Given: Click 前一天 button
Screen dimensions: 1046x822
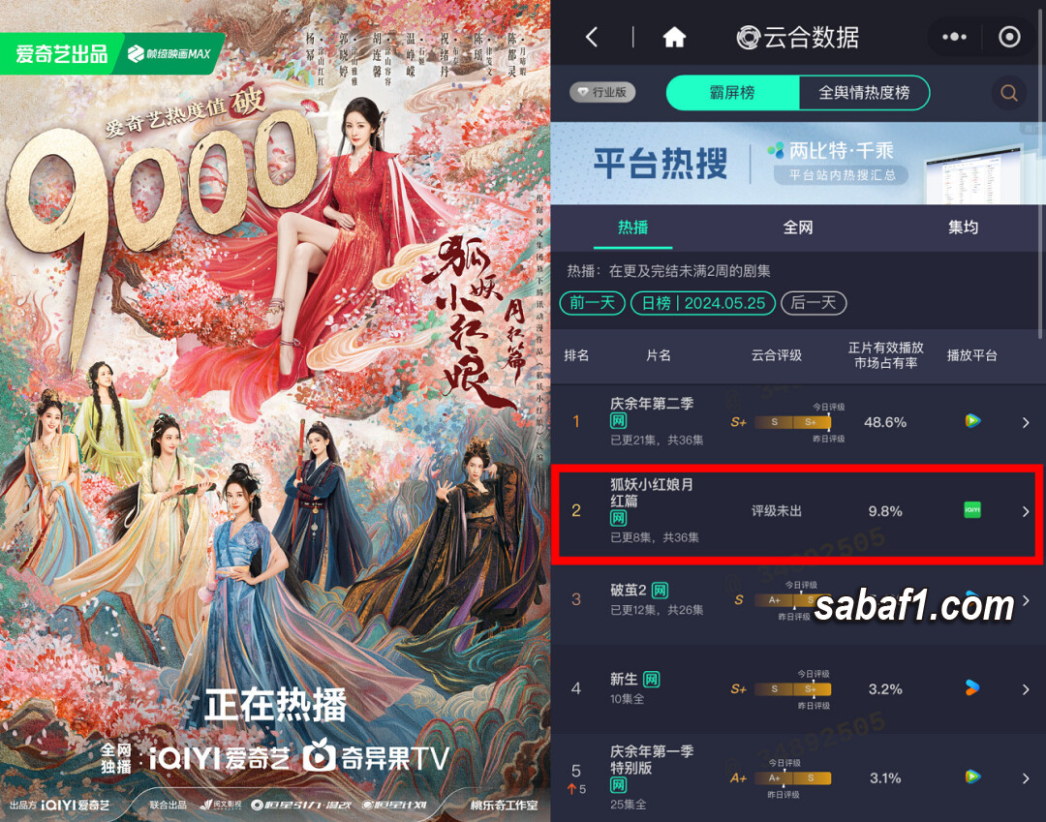Looking at the screenshot, I should pyautogui.click(x=592, y=303).
